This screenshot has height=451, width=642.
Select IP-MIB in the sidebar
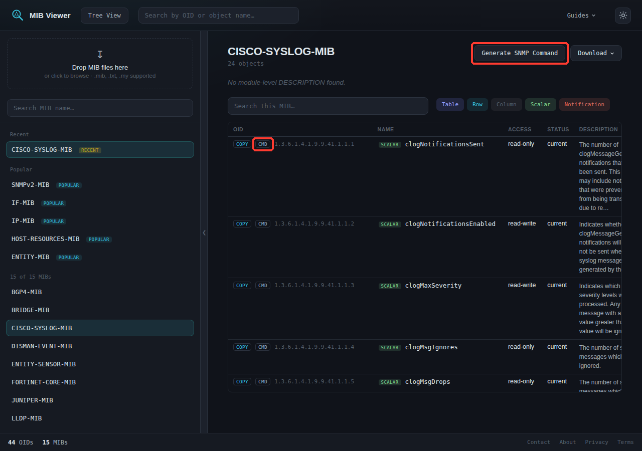(100, 221)
